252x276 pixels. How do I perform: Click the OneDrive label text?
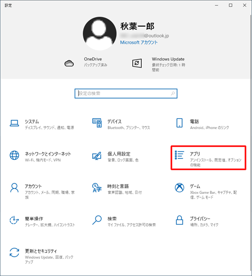click(93, 59)
